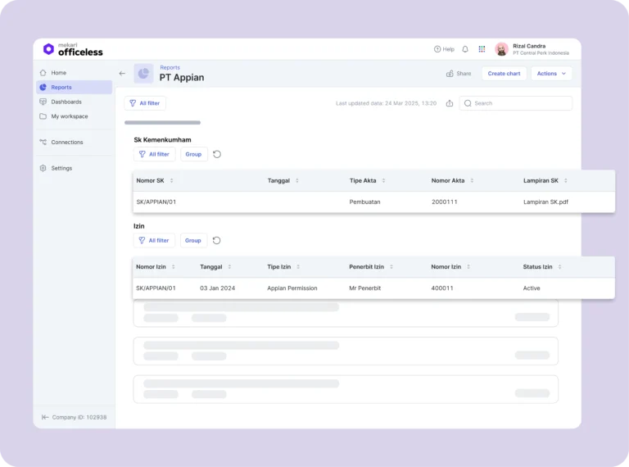Viewport: 629px width, 467px height.
Task: Expand the Actions dropdown
Action: tap(551, 74)
